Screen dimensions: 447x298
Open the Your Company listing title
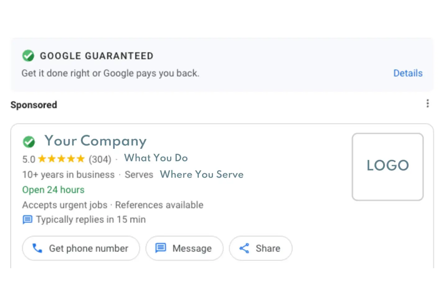pos(95,141)
